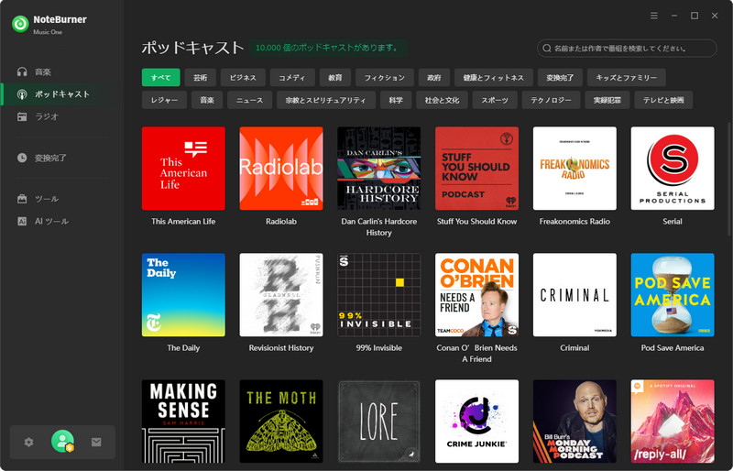Select the 社会と文化 category chip

coord(442,100)
